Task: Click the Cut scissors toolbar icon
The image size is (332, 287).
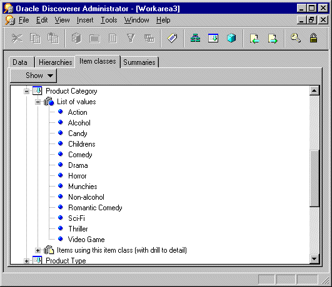Action: pyautogui.click(x=17, y=39)
